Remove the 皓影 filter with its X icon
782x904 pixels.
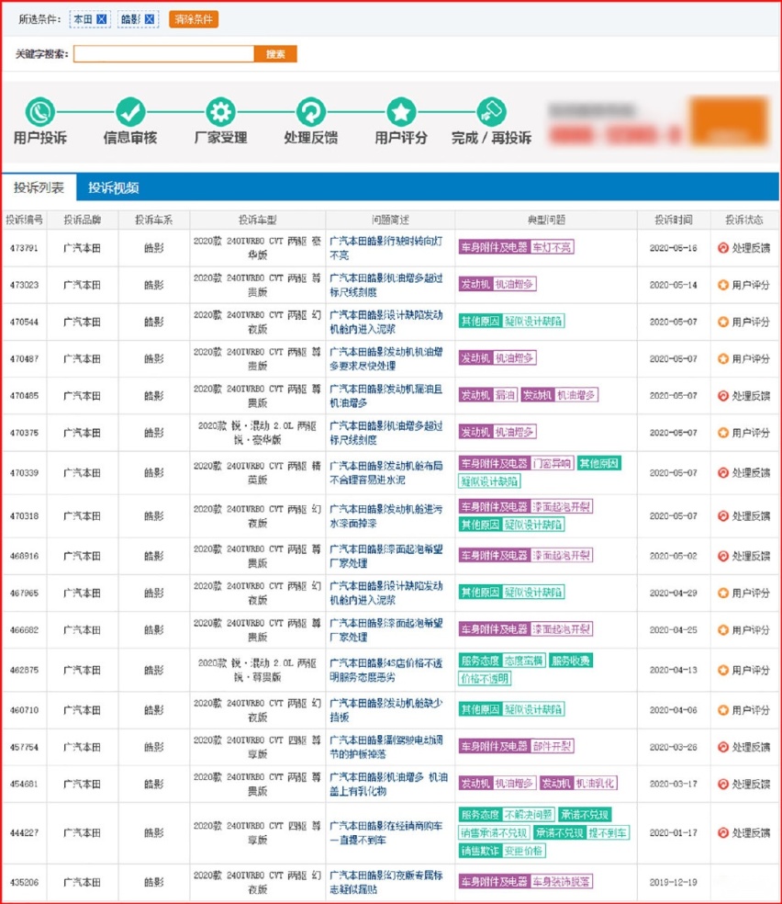tap(150, 19)
